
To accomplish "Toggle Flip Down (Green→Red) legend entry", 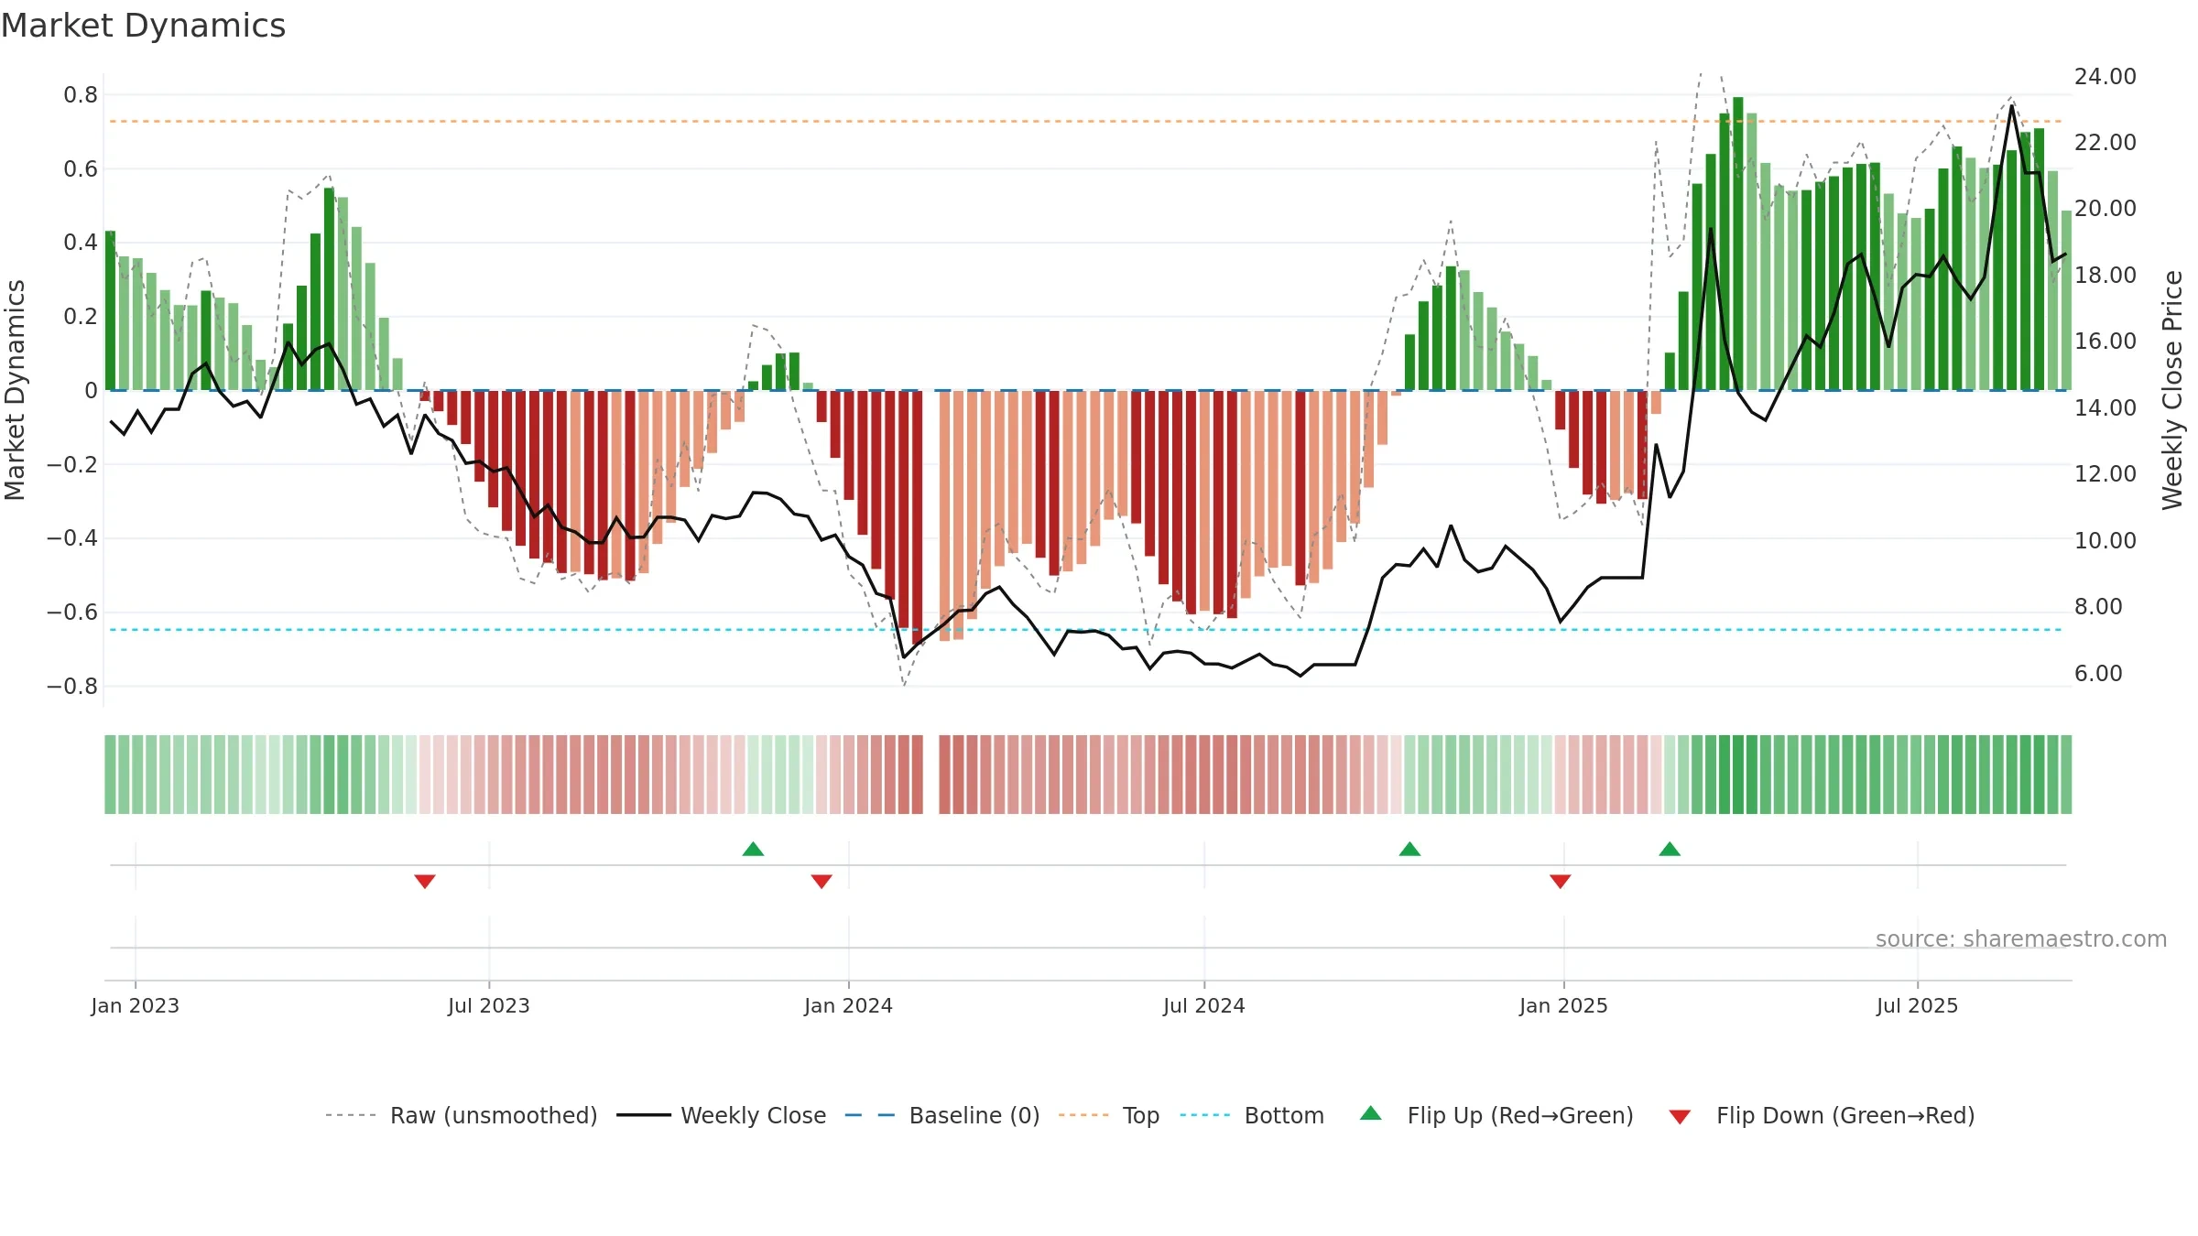I will click(x=1822, y=1115).
